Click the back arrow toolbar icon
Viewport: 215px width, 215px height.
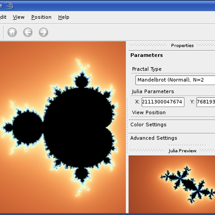[x=28, y=32]
